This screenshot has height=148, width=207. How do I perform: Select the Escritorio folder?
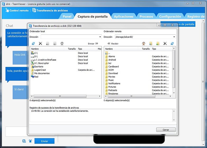pos(66,66)
